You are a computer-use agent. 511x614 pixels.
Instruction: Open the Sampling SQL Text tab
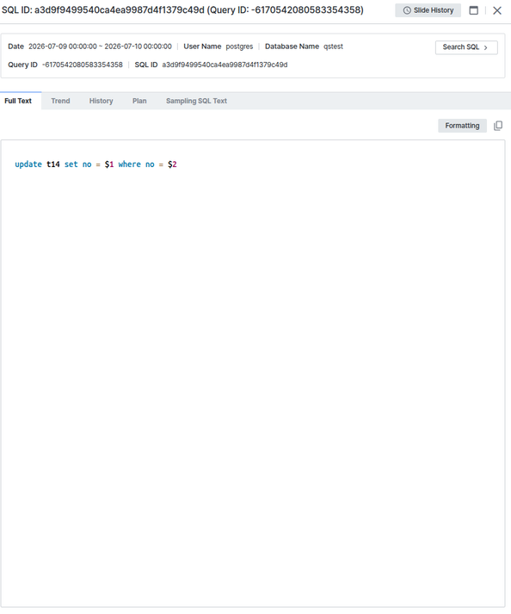[x=196, y=101]
